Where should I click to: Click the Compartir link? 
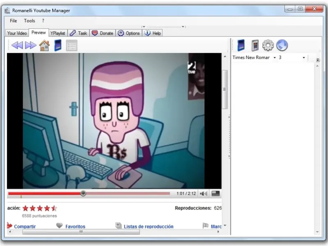25,226
